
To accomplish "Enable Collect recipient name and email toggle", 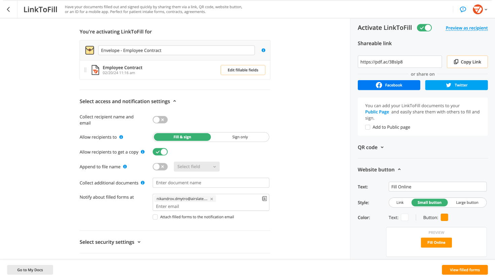I will point(160,120).
